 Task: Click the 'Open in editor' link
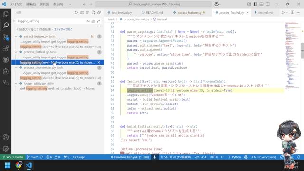tap(63, 29)
